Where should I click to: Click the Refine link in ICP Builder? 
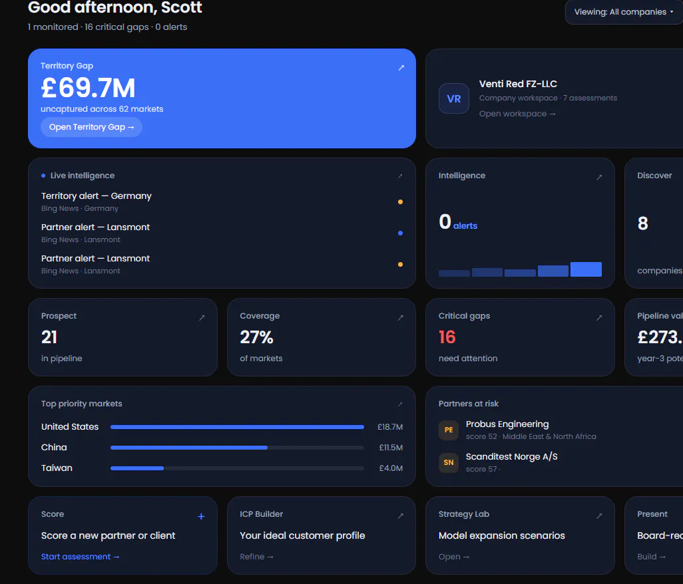(x=256, y=557)
